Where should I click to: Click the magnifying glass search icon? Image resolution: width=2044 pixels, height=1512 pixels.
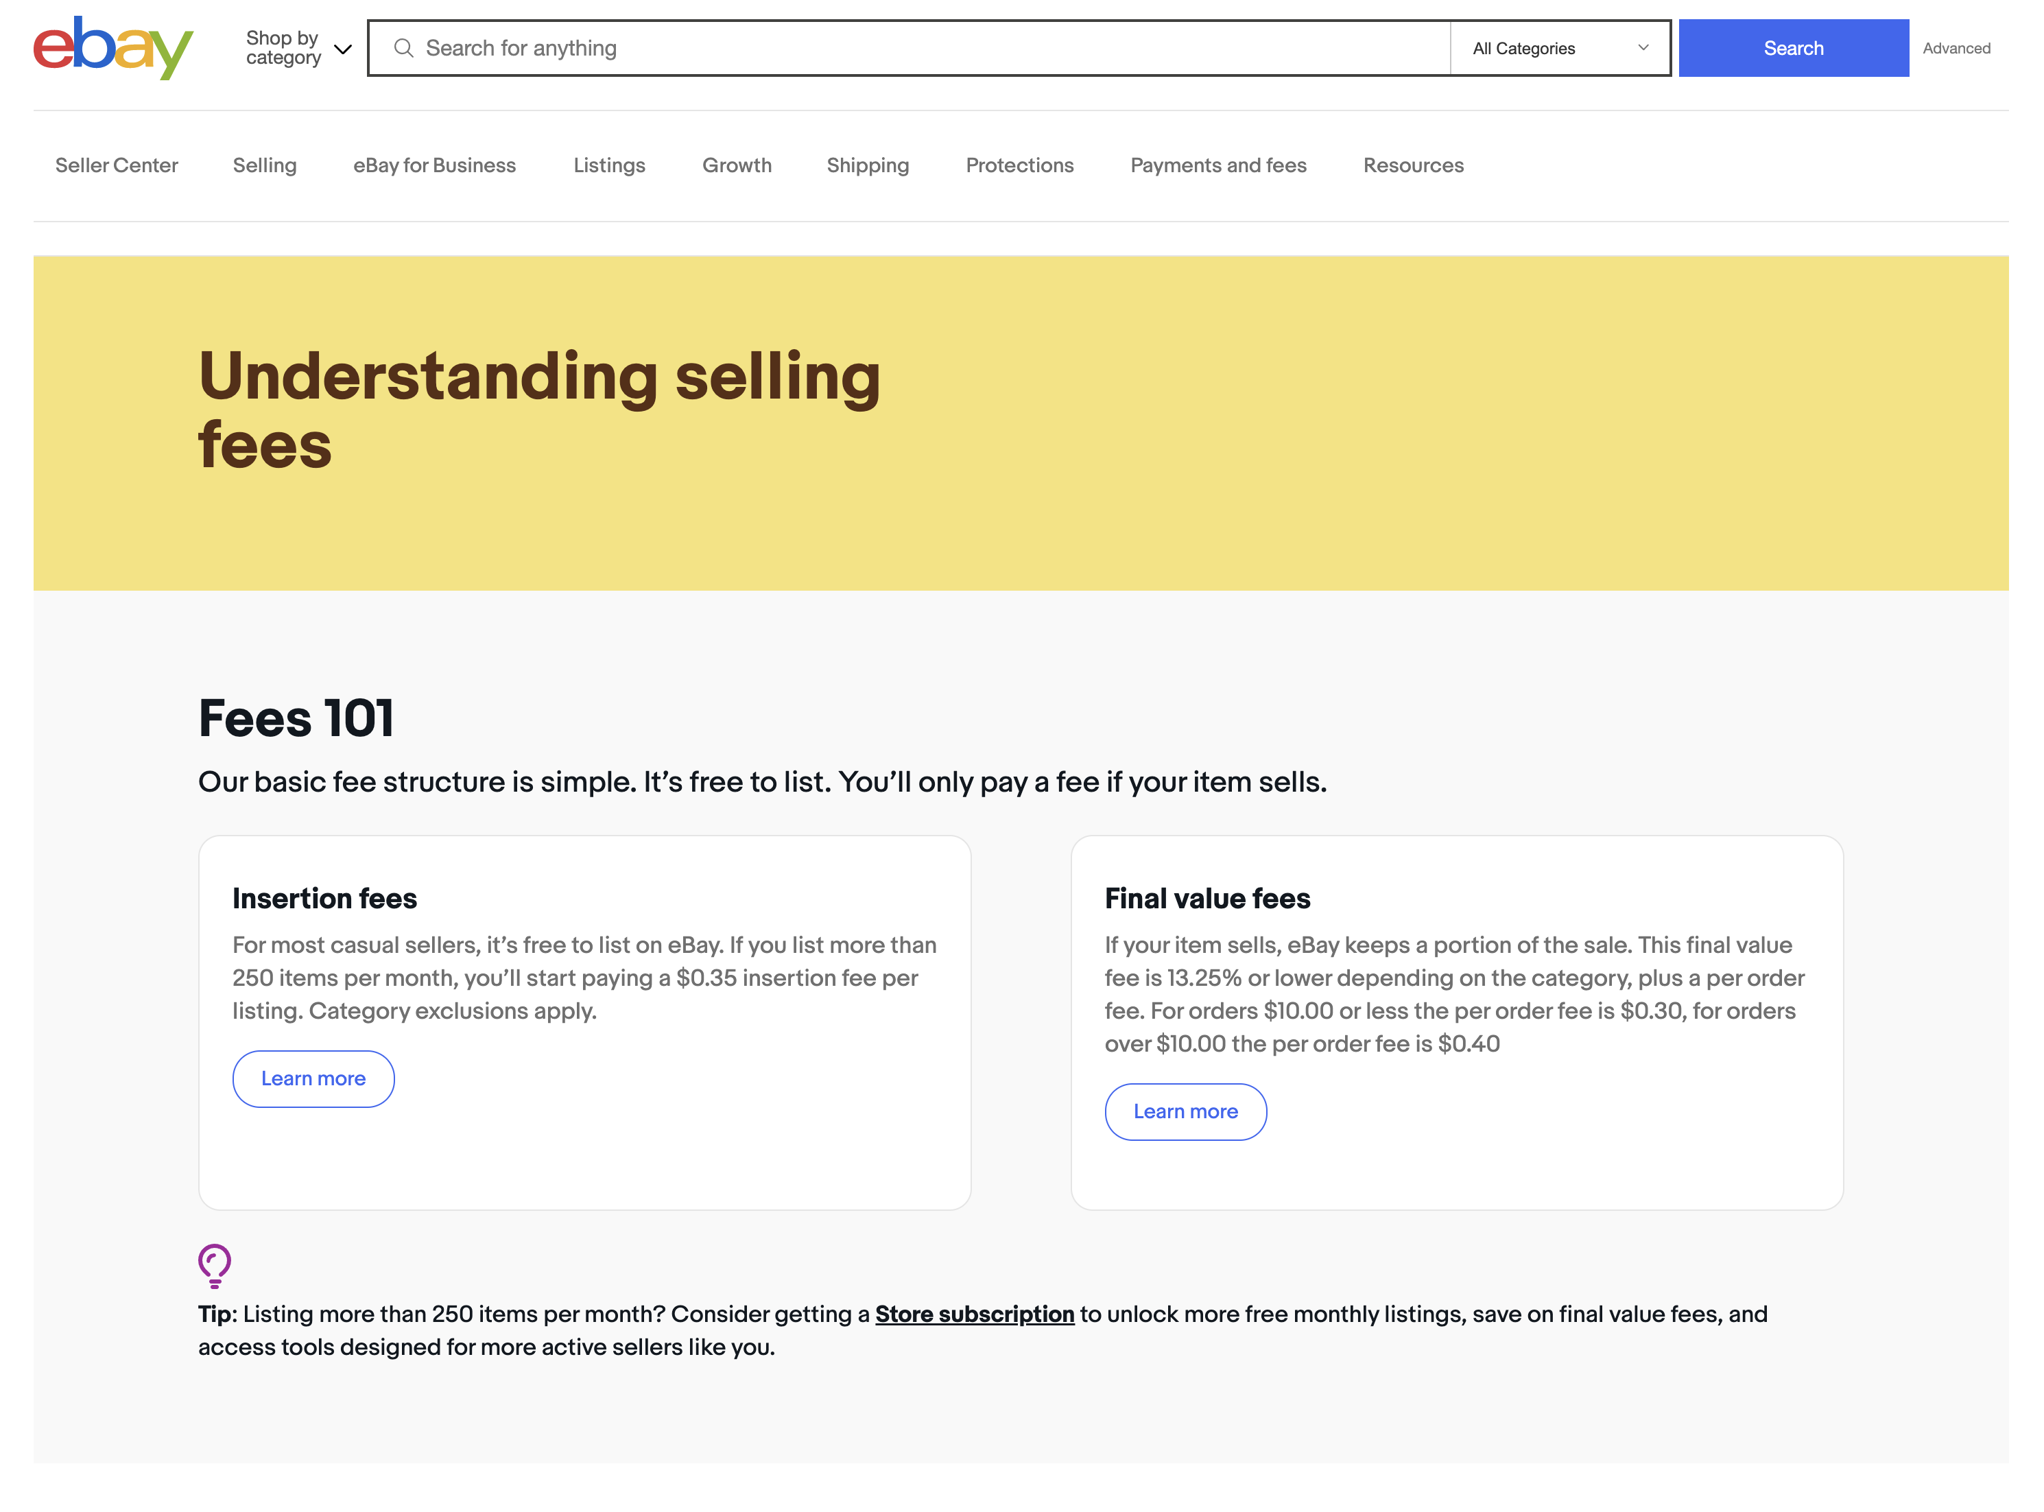tap(403, 47)
